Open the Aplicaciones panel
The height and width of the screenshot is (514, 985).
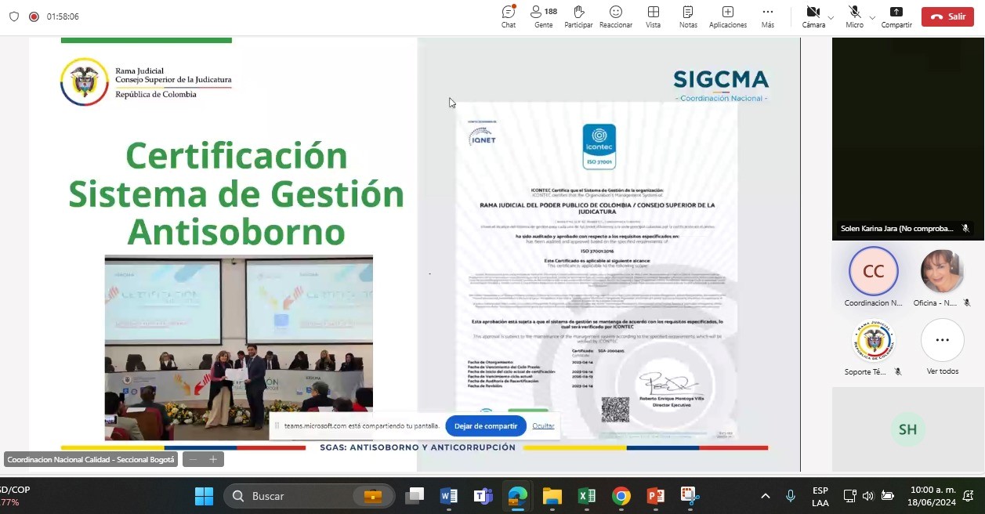728,16
